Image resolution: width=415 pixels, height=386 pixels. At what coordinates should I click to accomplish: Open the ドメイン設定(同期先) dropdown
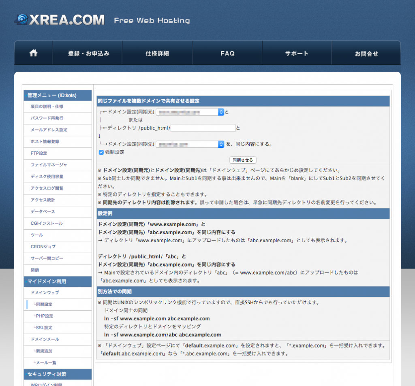click(x=190, y=144)
